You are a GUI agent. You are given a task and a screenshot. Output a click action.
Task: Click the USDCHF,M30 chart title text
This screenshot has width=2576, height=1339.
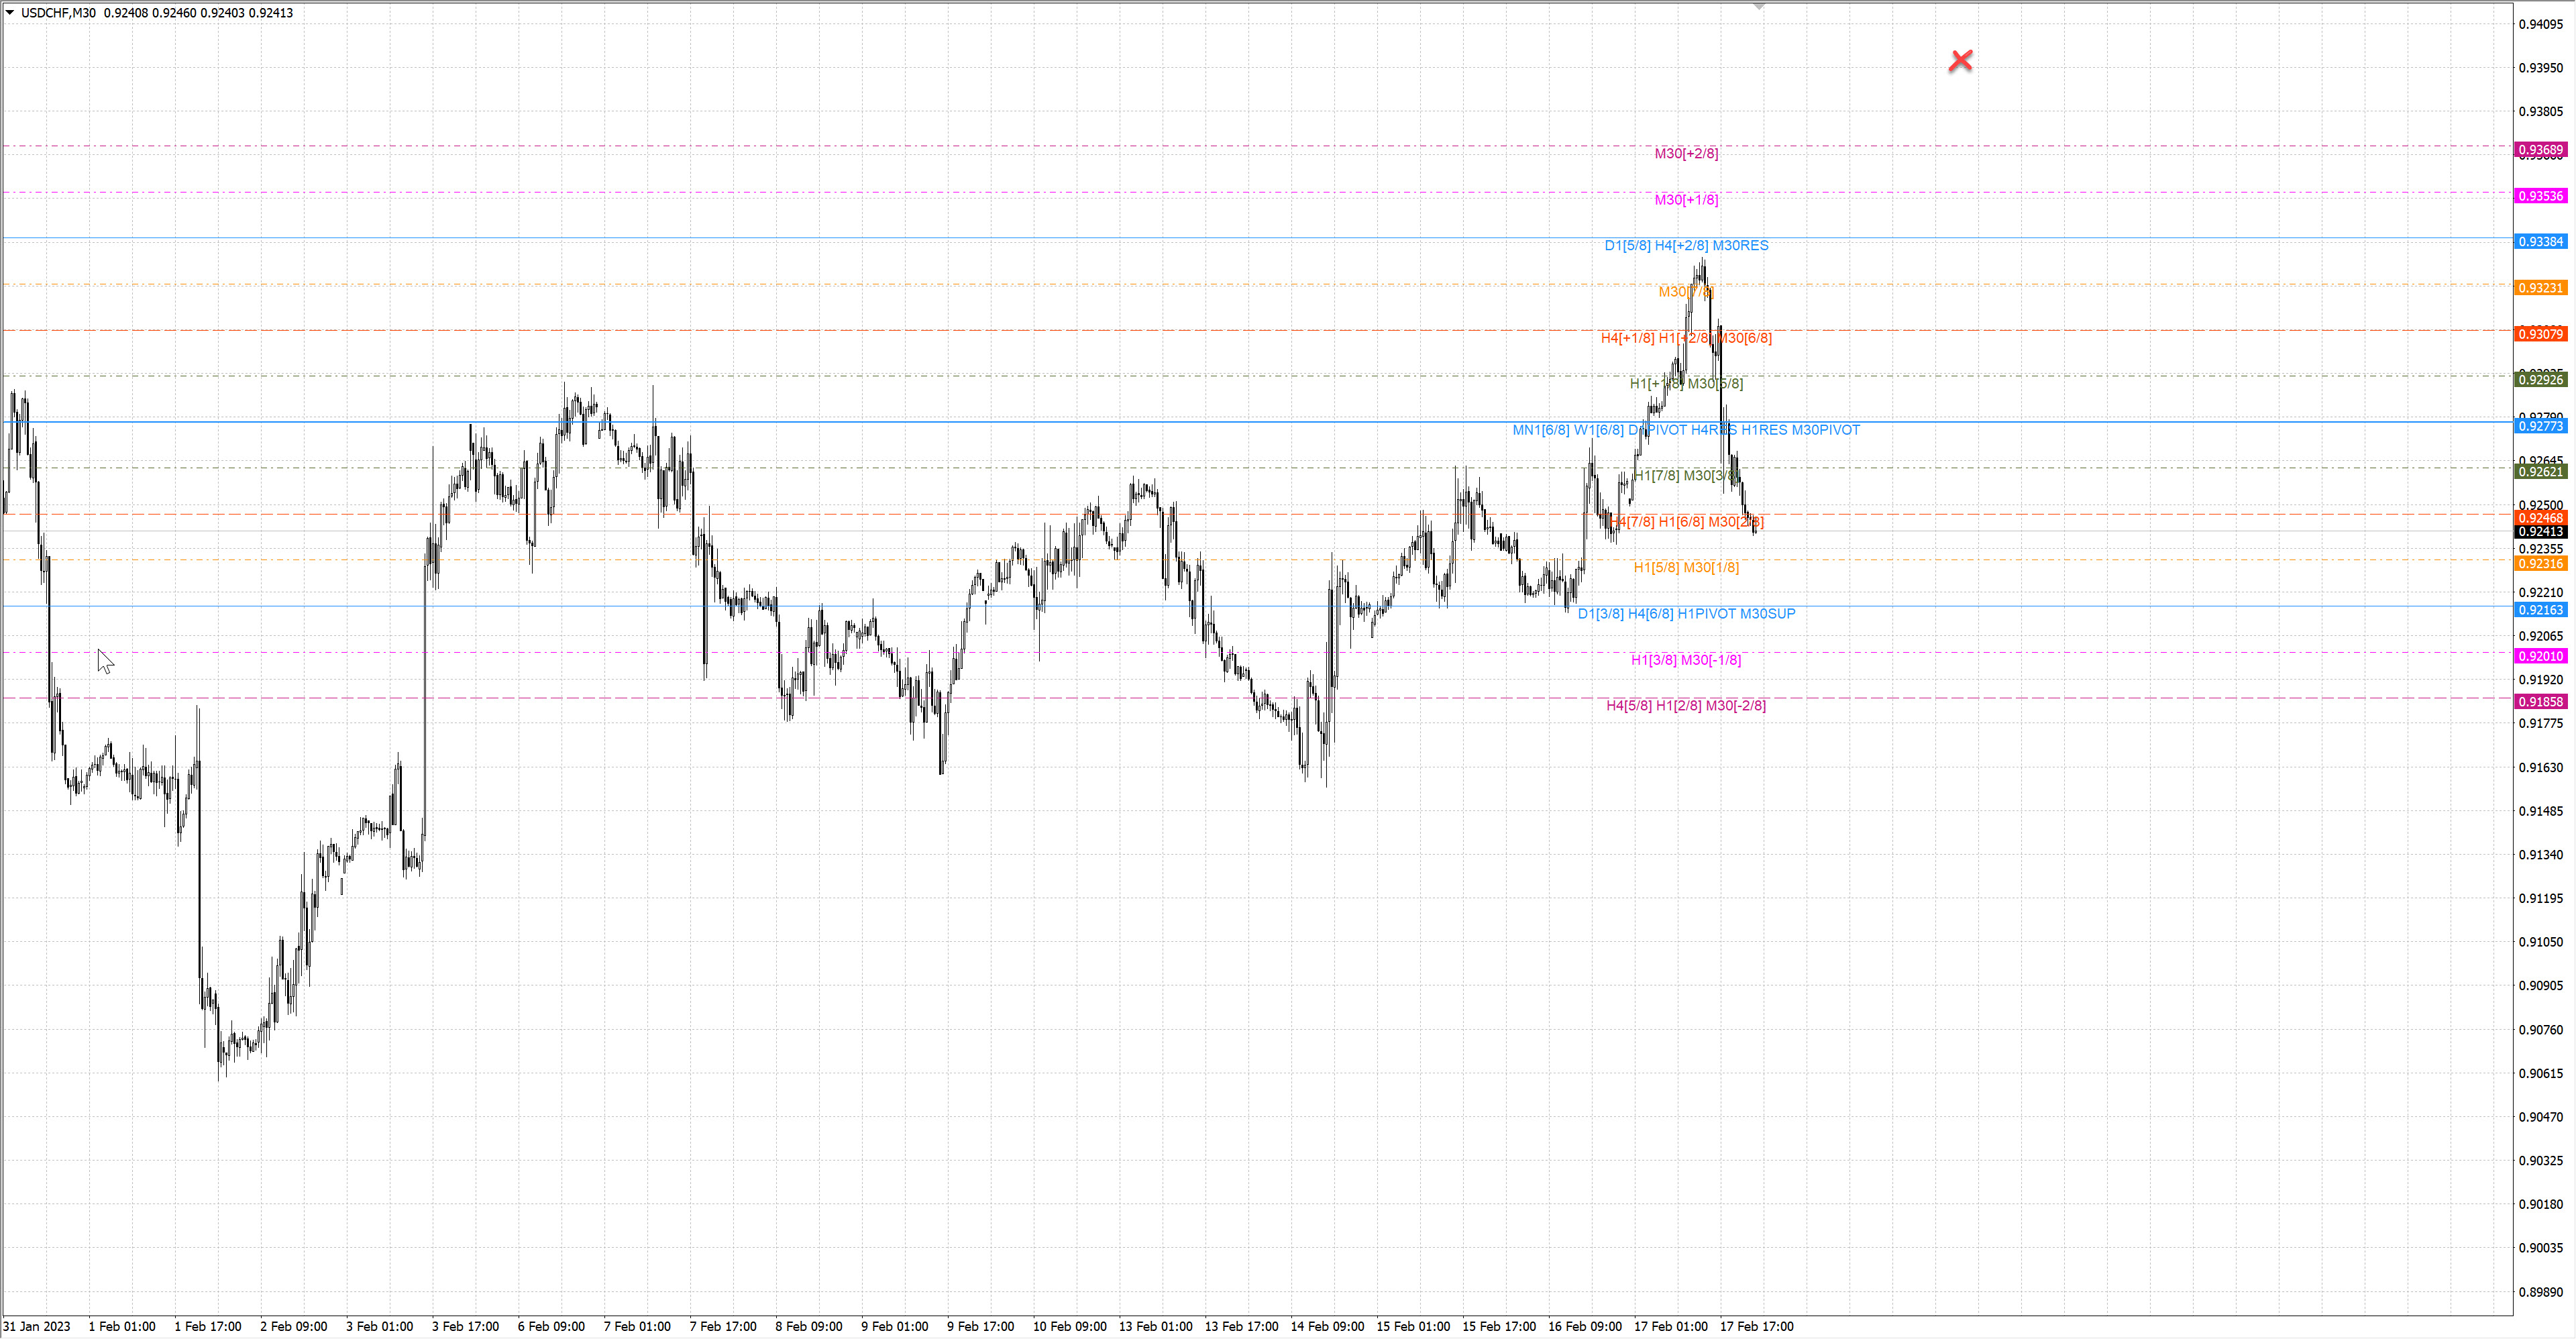click(58, 13)
